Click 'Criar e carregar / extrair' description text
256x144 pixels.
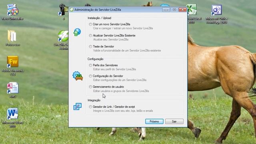click(x=123, y=28)
